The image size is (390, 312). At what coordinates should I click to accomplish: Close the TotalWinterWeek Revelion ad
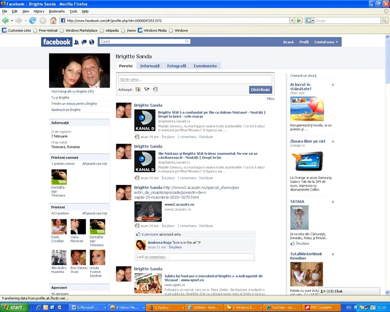tap(333, 254)
